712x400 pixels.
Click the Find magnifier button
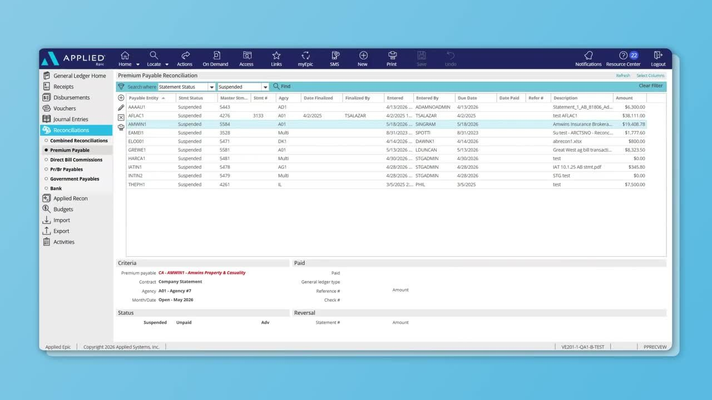pos(281,87)
